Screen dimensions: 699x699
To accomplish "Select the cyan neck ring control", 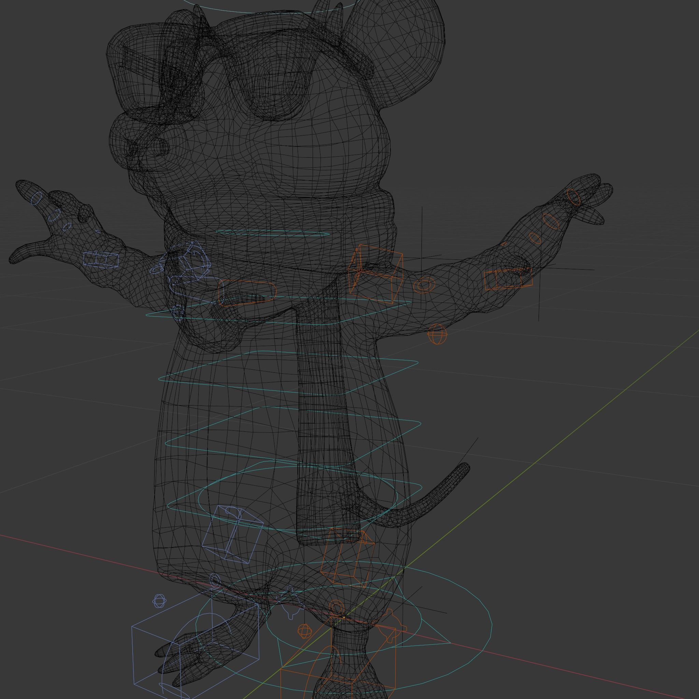I will [x=273, y=233].
